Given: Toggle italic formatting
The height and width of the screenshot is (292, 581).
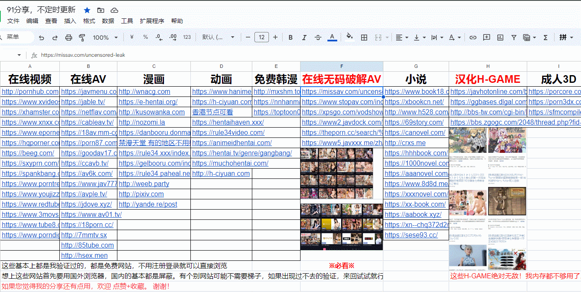Looking at the screenshot, I should (x=304, y=38).
